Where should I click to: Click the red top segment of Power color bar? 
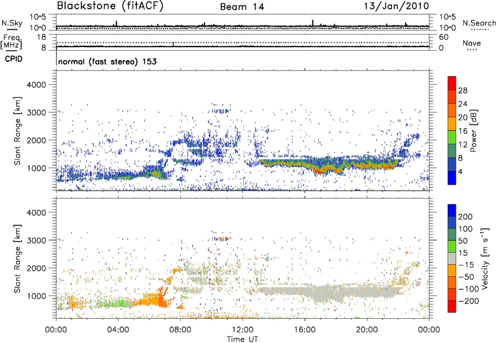click(x=452, y=83)
